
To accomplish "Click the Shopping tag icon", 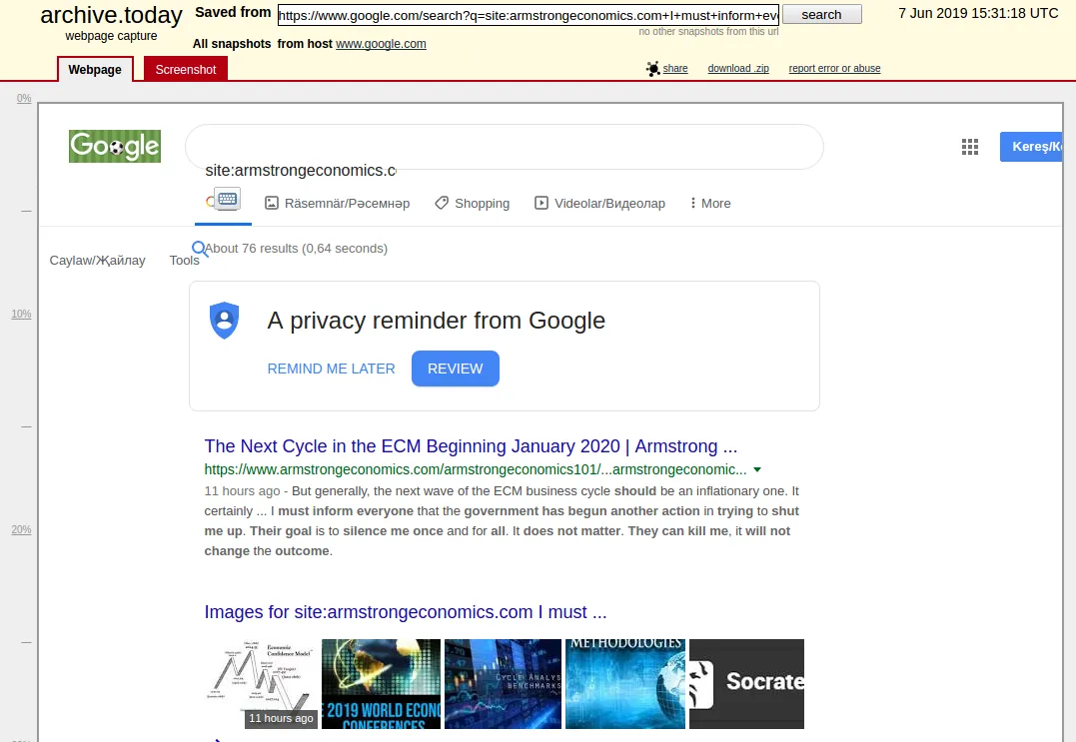I will pos(442,203).
